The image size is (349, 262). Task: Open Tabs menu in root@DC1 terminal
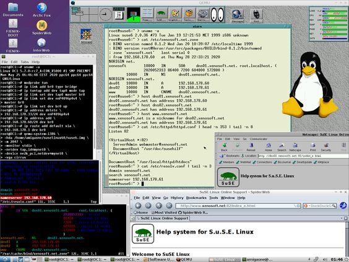(25, 62)
